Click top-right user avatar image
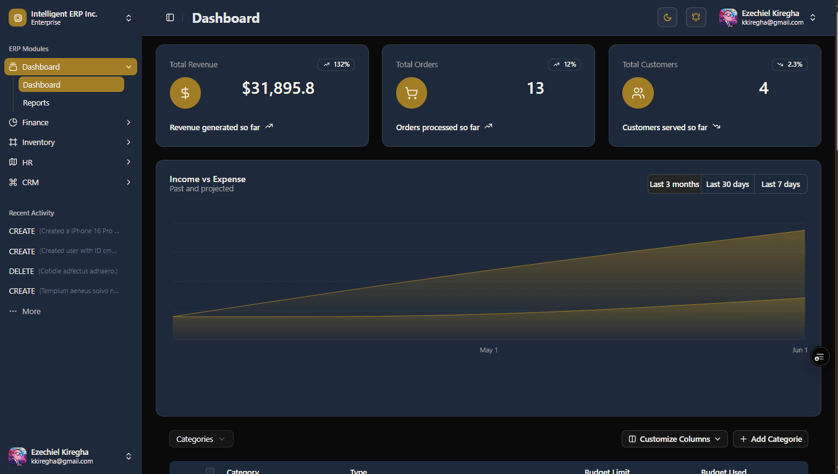Image resolution: width=838 pixels, height=474 pixels. [x=728, y=17]
